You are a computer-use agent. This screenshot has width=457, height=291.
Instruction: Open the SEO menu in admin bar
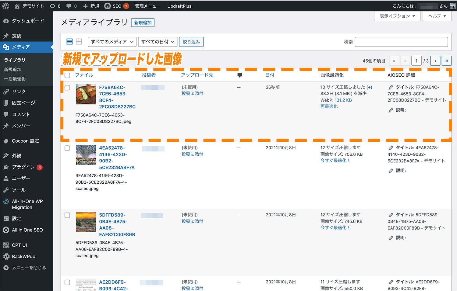pos(116,6)
